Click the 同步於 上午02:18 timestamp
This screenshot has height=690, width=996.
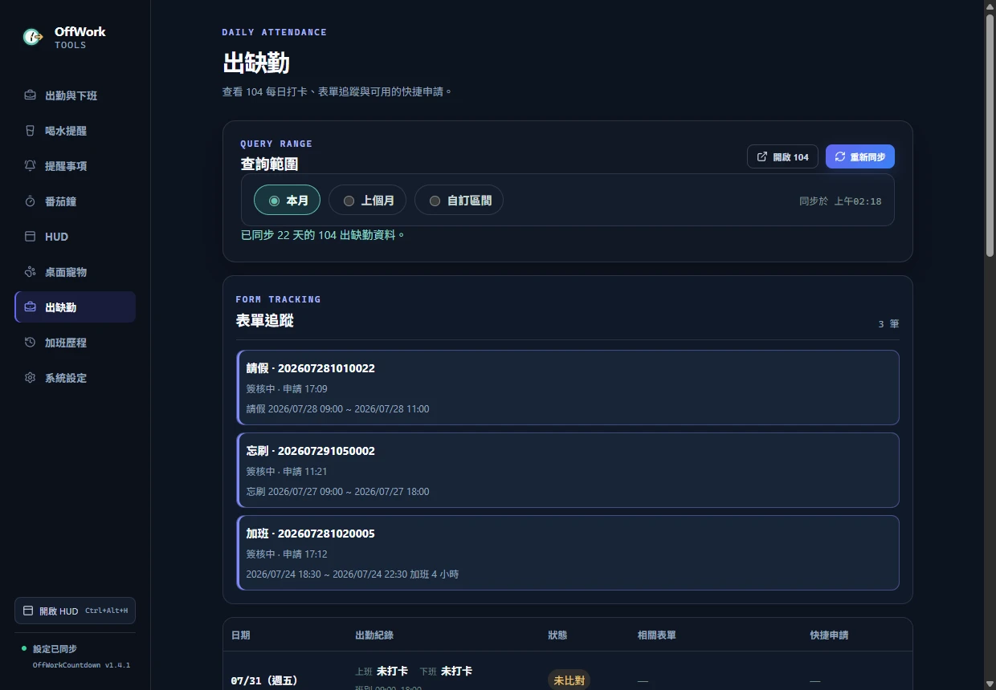pos(840,201)
